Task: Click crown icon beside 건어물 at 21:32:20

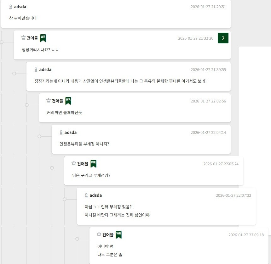Action: click(23, 38)
